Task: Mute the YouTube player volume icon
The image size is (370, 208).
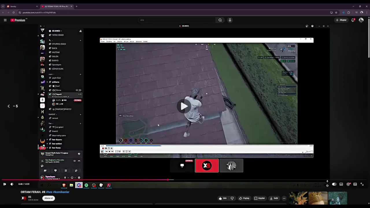Action: 12,184
